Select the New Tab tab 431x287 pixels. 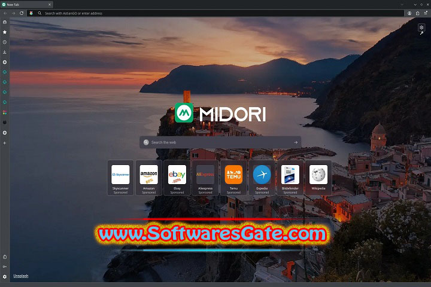point(26,5)
